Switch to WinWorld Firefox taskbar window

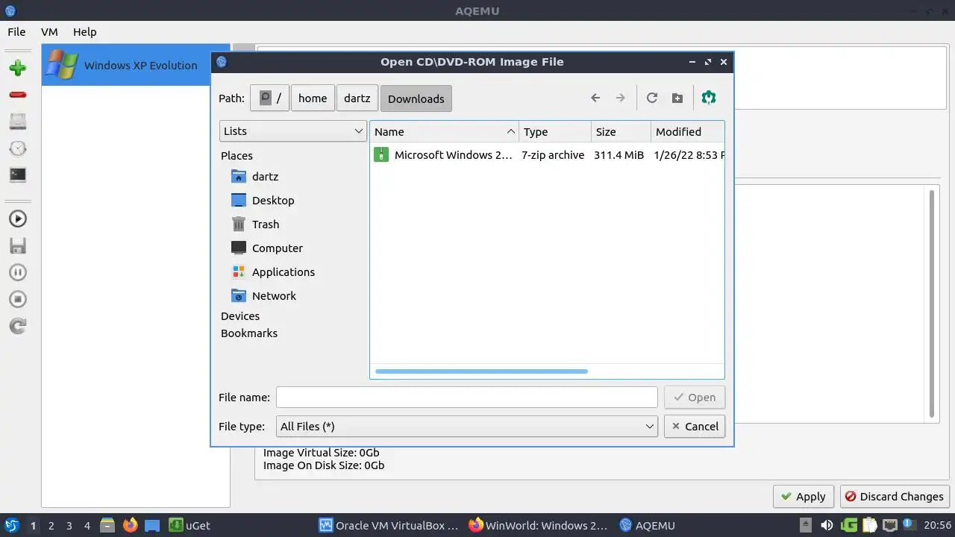(538, 526)
